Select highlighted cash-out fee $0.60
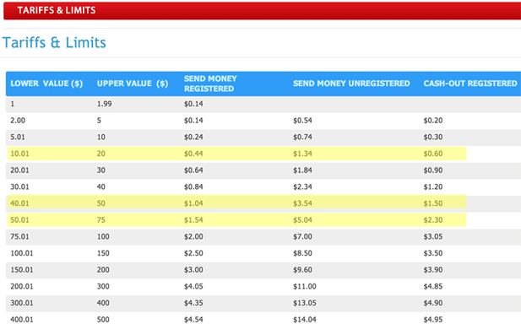The width and height of the screenshot is (521, 324). pos(433,154)
